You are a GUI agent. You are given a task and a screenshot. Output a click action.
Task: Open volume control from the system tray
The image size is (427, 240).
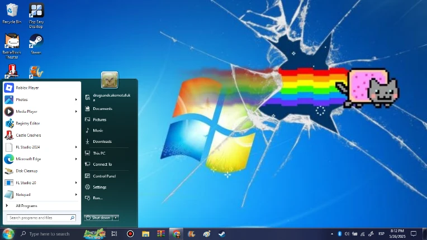[x=347, y=234]
